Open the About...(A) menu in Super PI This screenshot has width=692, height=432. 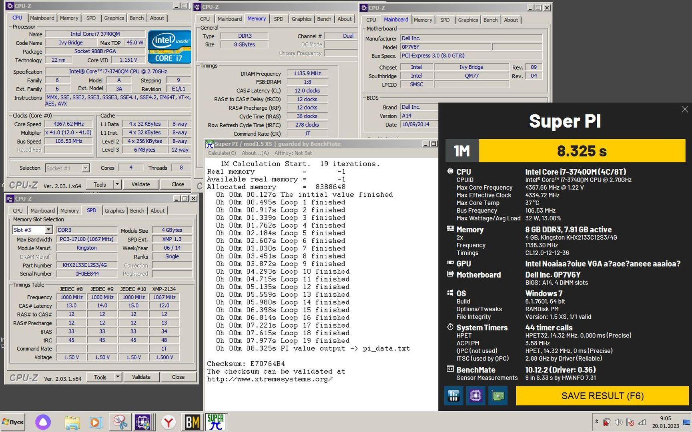[x=255, y=153]
